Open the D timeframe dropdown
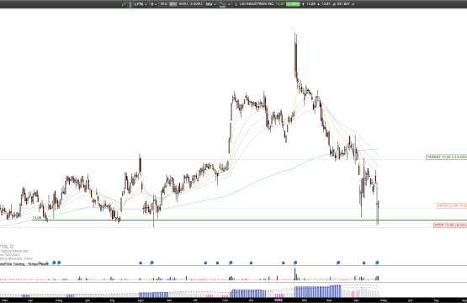Image resolution: width=467 pixels, height=303 pixels. [154, 4]
